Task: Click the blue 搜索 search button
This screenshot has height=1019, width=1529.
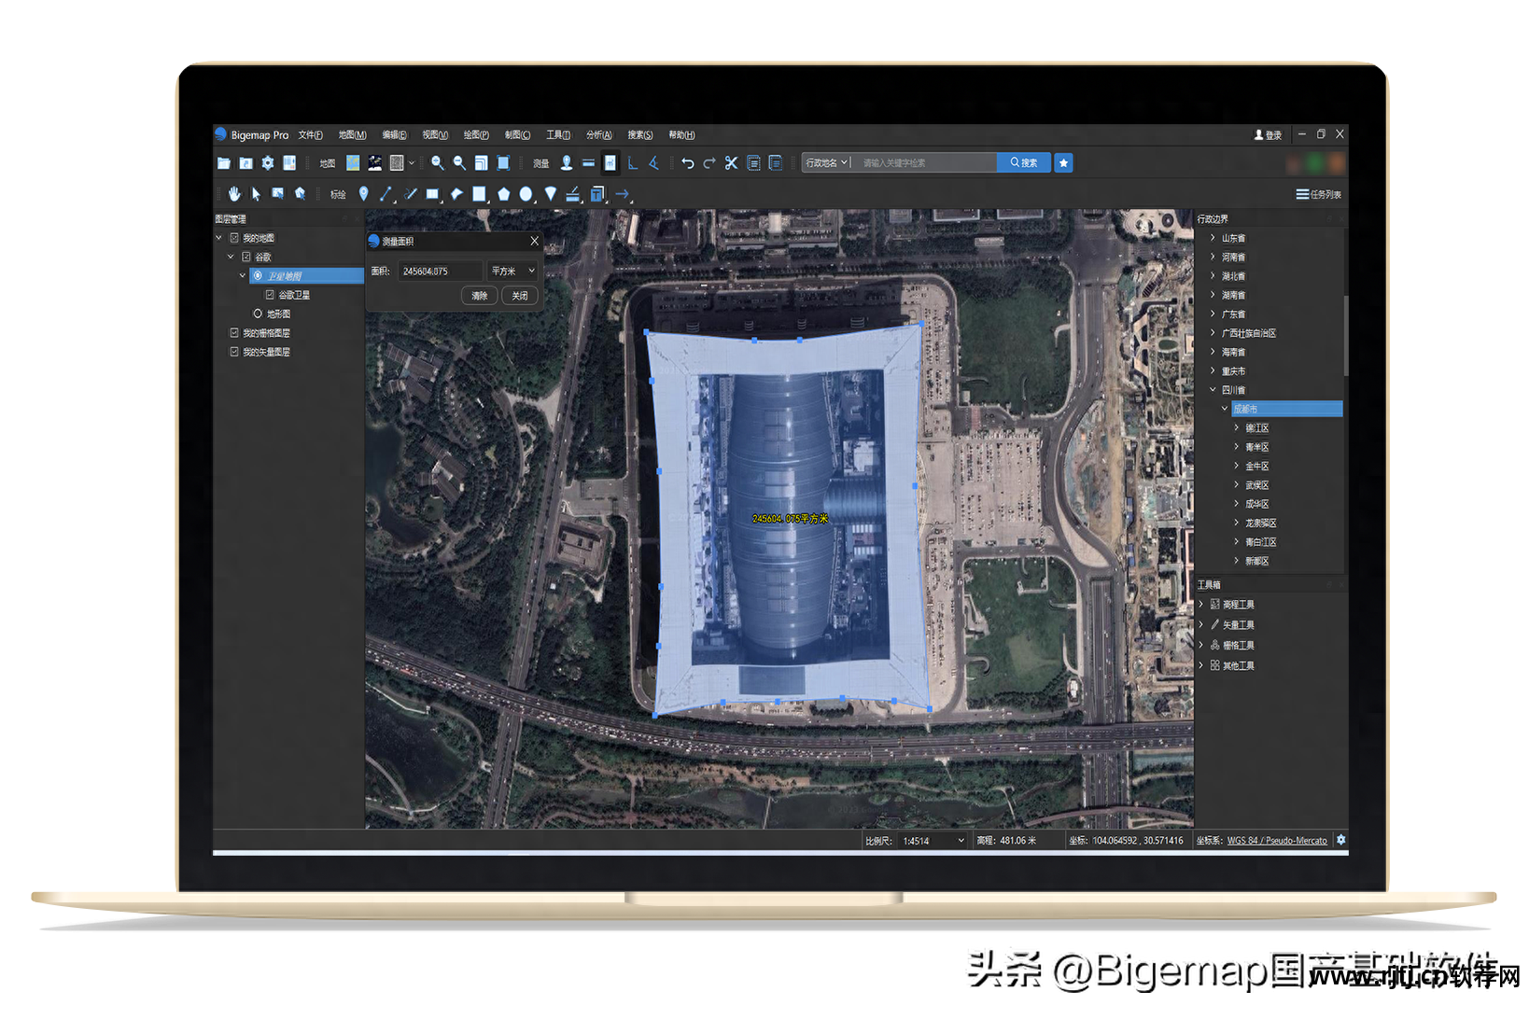Action: pos(1023,163)
